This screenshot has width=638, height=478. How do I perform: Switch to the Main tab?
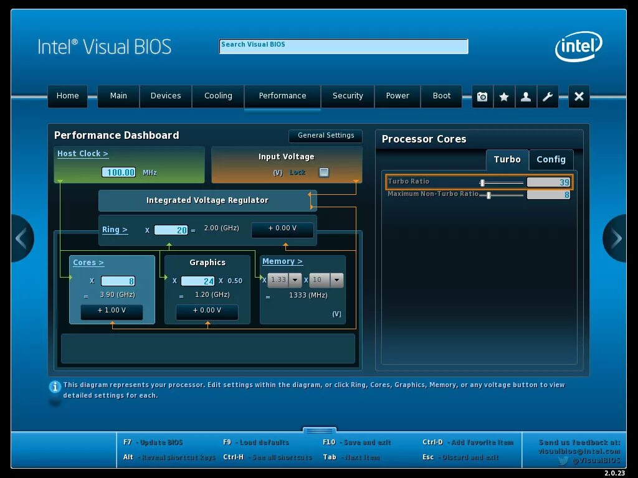pyautogui.click(x=118, y=96)
